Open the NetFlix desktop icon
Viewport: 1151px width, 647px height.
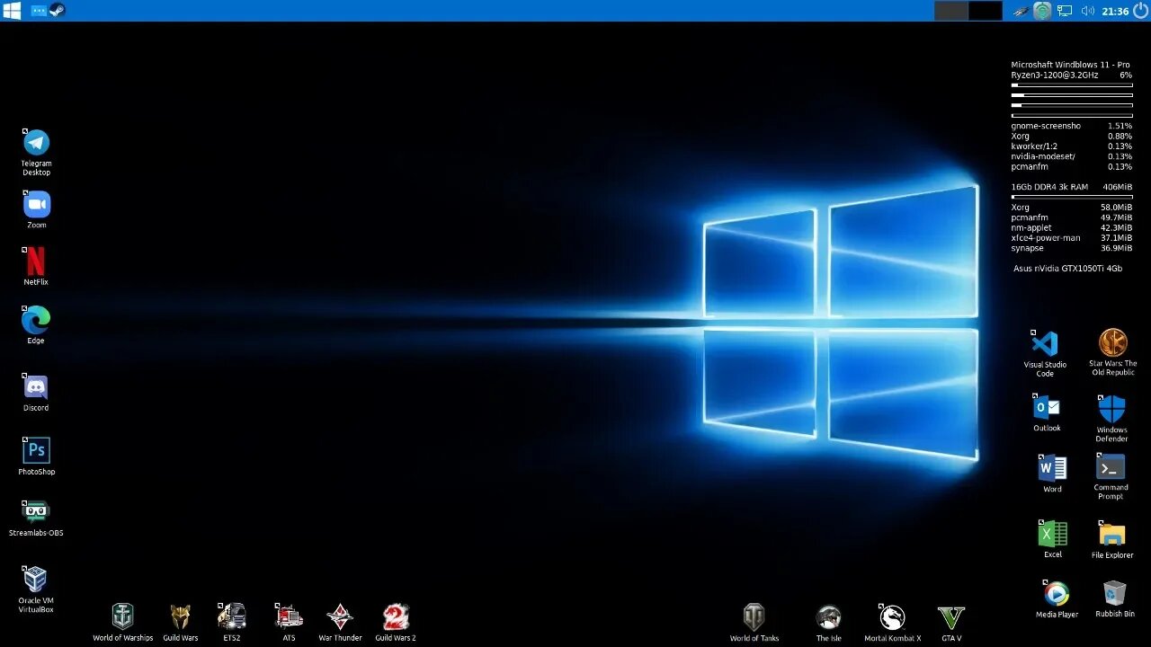35,261
